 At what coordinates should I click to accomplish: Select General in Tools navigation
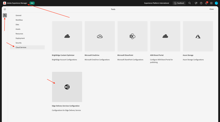[x=18, y=16]
